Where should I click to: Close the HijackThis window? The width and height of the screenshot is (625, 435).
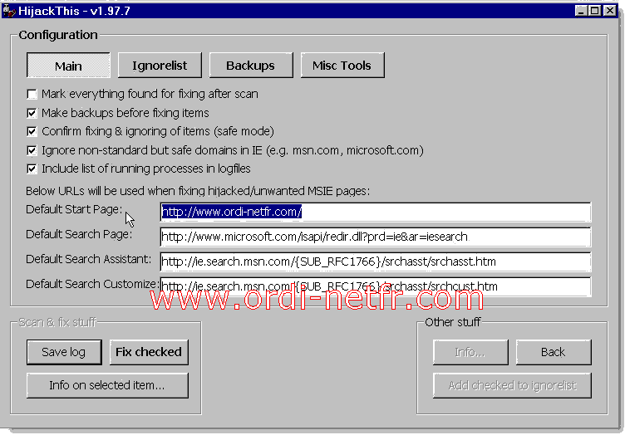click(x=609, y=11)
